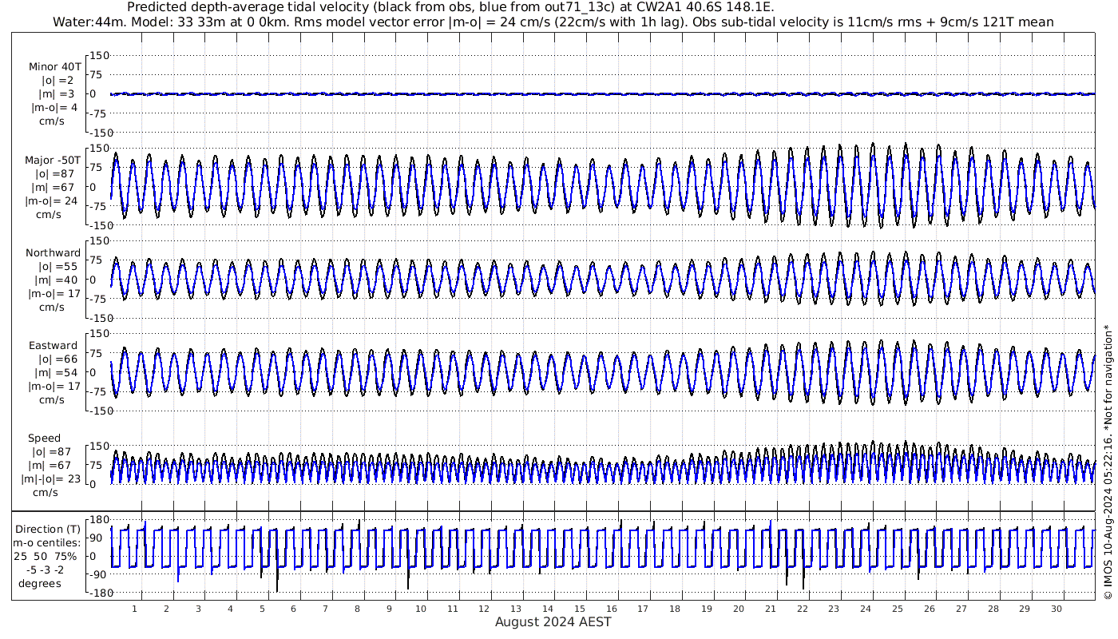Select the 'Major -50T' panel label
Viewport: 1118px width, 639px height.
click(53, 161)
